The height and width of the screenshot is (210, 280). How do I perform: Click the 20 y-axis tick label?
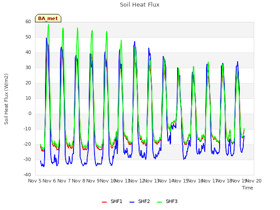click(x=28, y=83)
